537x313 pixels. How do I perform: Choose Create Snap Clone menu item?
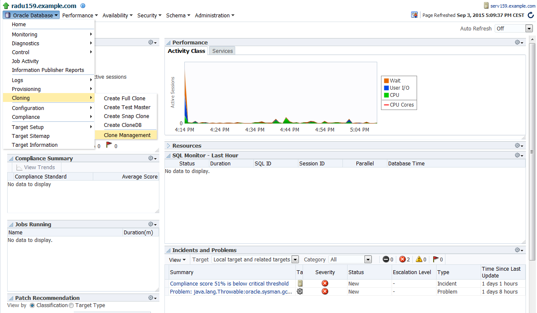coord(126,116)
